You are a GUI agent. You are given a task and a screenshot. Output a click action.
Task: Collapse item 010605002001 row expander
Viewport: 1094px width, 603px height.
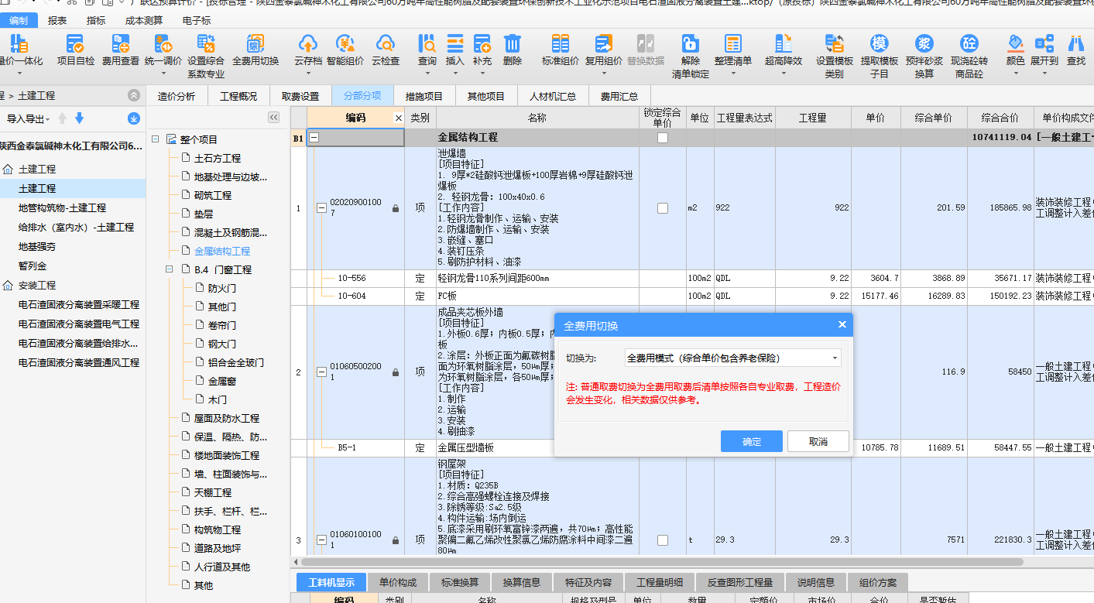(321, 372)
